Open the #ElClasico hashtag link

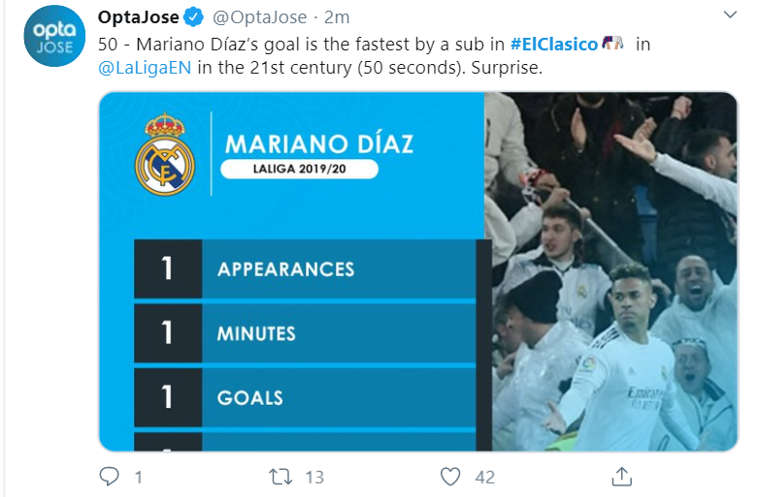[x=554, y=45]
